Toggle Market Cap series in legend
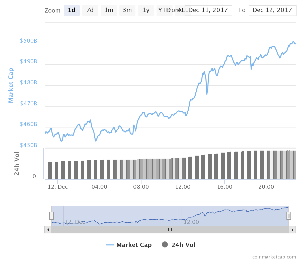 134,245
